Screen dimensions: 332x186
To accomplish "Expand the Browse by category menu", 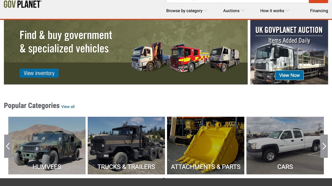I will [187, 11].
